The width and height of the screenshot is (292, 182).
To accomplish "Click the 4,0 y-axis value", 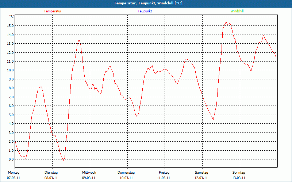I will tap(11, 124).
